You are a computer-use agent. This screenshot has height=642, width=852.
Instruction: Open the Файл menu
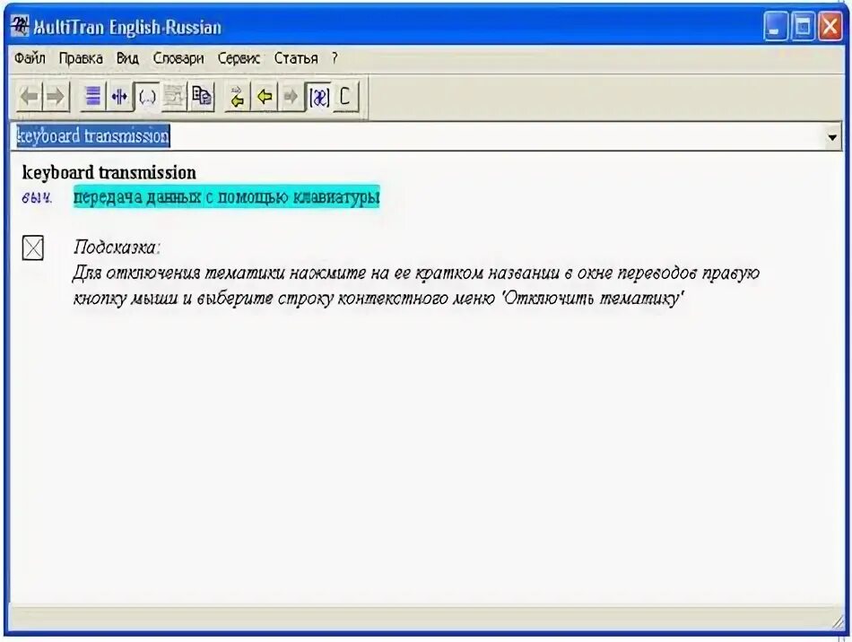30,58
